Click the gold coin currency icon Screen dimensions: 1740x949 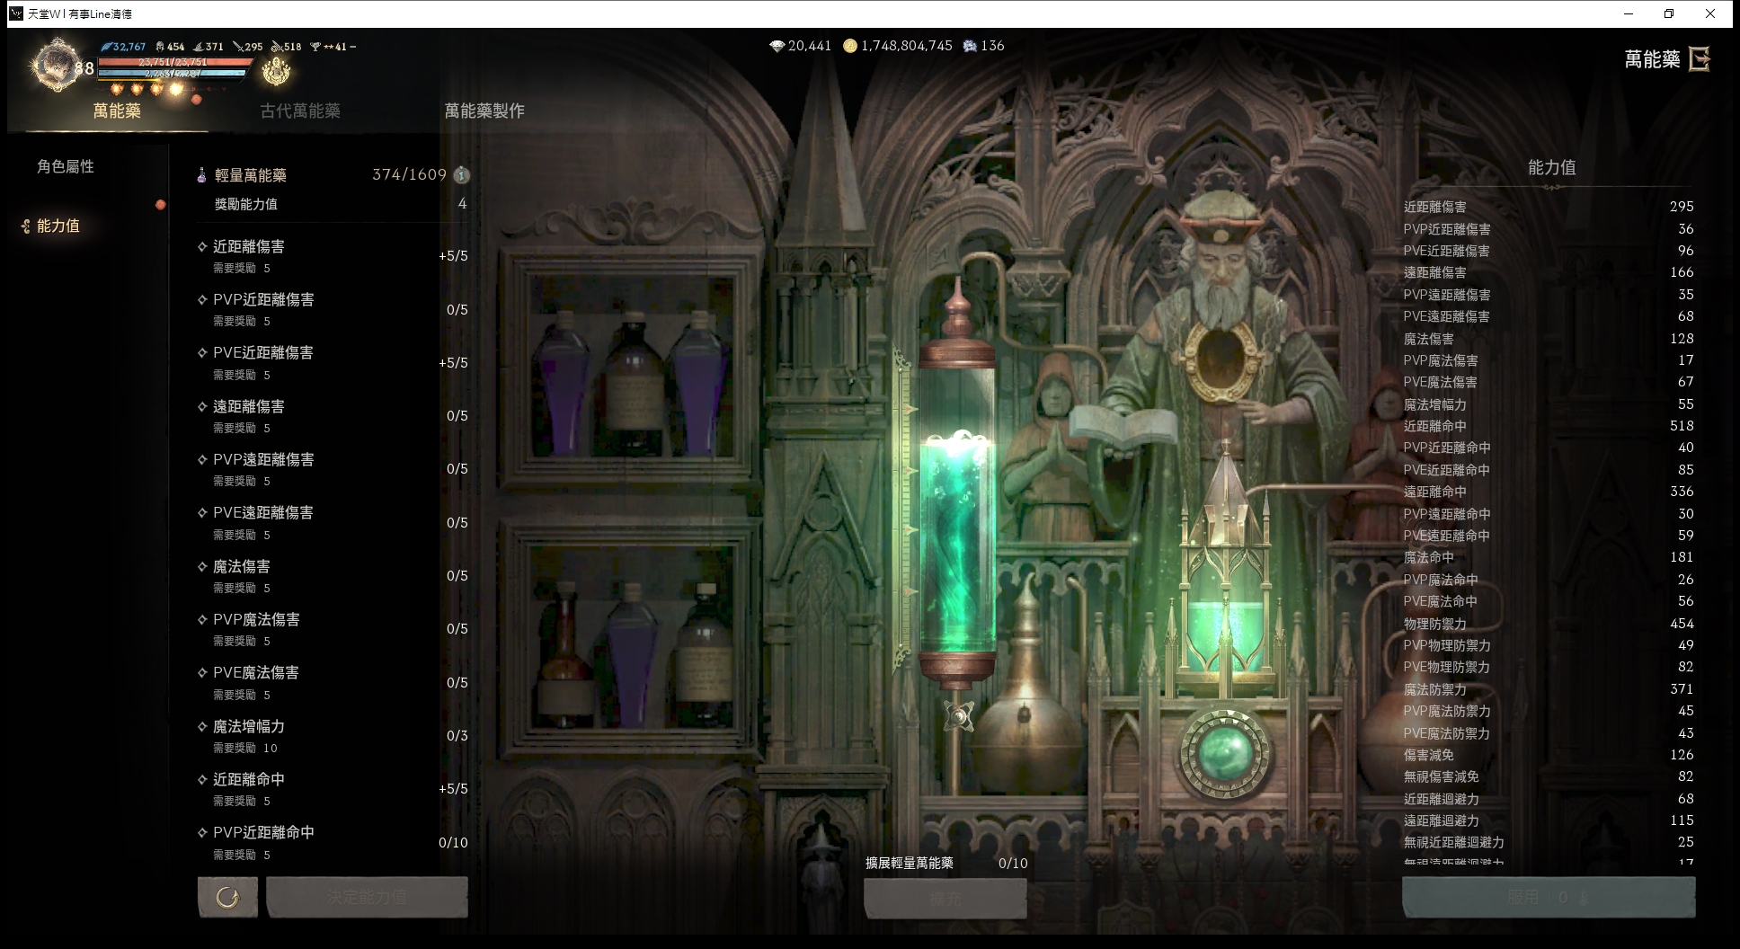pyautogui.click(x=850, y=46)
